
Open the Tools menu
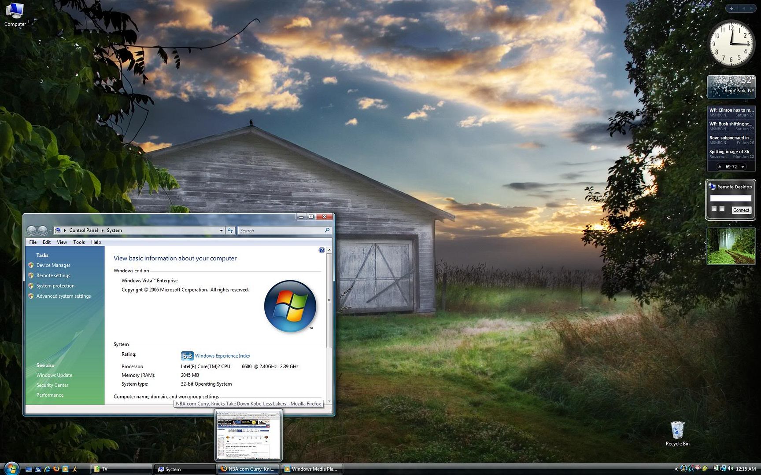coord(79,242)
